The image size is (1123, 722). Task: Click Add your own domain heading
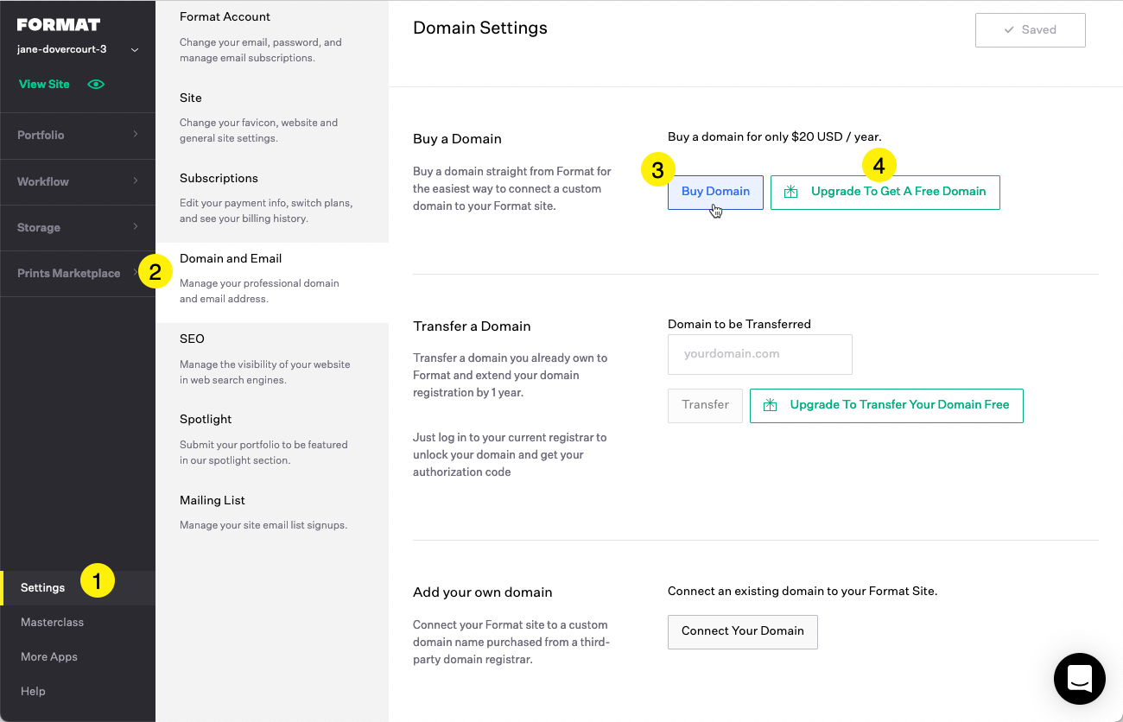click(483, 592)
